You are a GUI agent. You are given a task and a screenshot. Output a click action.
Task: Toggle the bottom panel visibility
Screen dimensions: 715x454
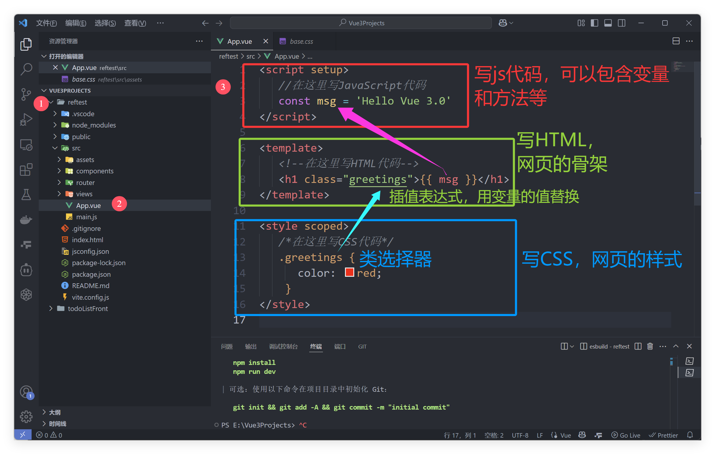608,23
